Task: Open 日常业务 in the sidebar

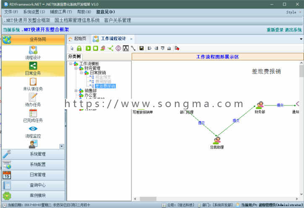Action: click(33, 69)
